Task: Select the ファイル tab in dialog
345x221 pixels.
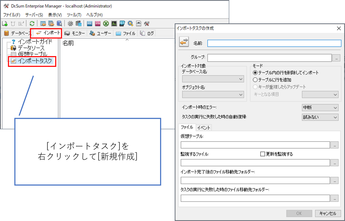Action: [187, 127]
